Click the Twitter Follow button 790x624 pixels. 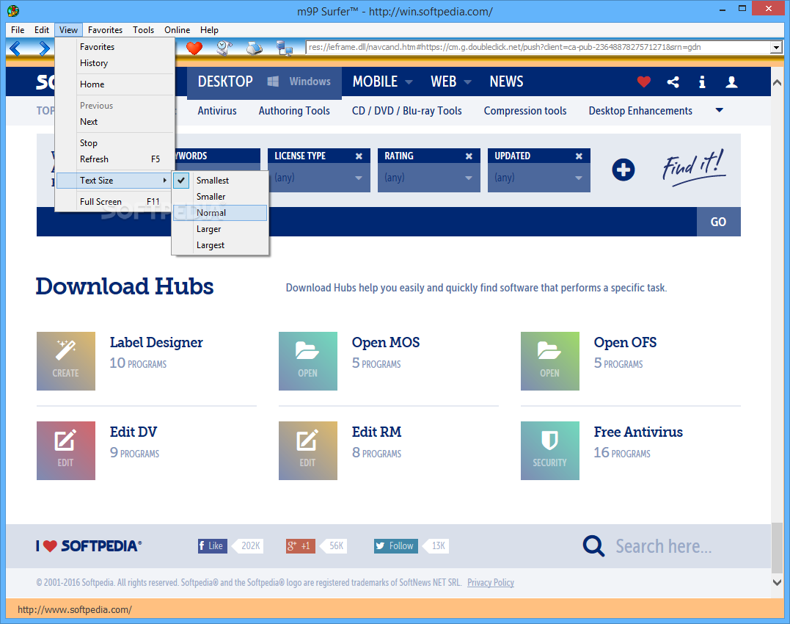(x=395, y=546)
